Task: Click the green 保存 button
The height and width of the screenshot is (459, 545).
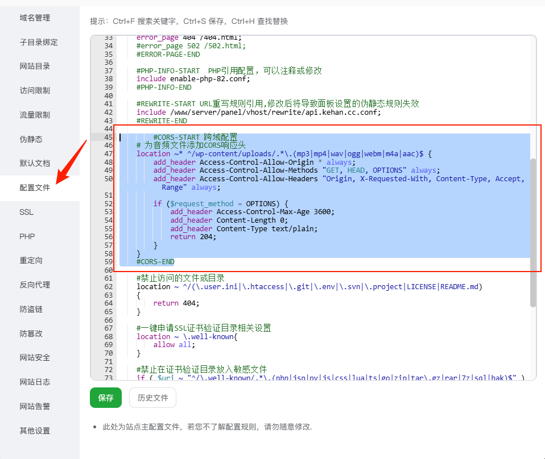Action: point(106,398)
